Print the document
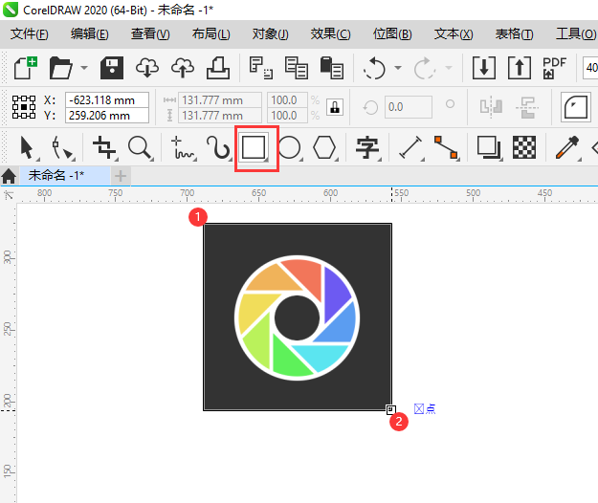The image size is (598, 503). tap(218, 68)
